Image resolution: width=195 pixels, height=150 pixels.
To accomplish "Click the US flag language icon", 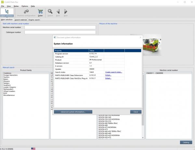I will pyautogui.click(x=33, y=148).
